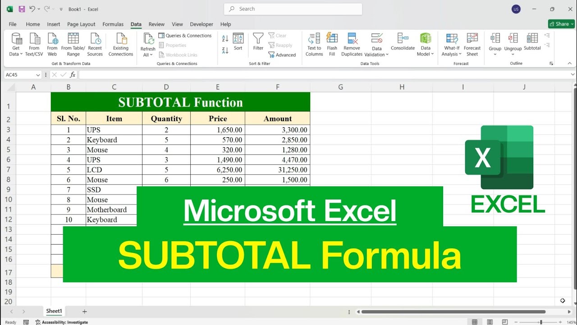Import data From Web

point(52,45)
